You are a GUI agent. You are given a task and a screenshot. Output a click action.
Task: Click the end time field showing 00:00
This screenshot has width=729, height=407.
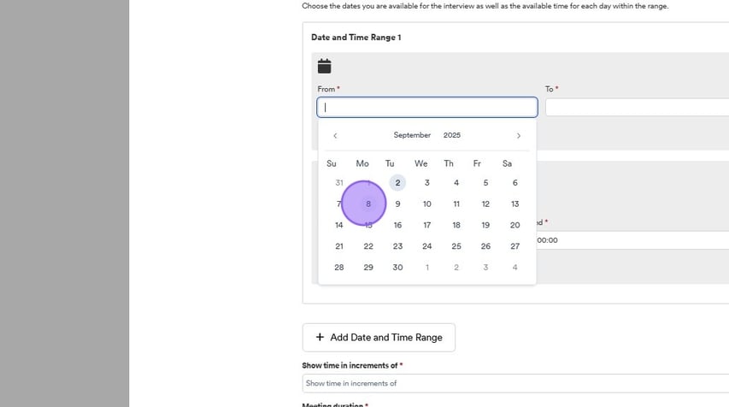pos(632,240)
